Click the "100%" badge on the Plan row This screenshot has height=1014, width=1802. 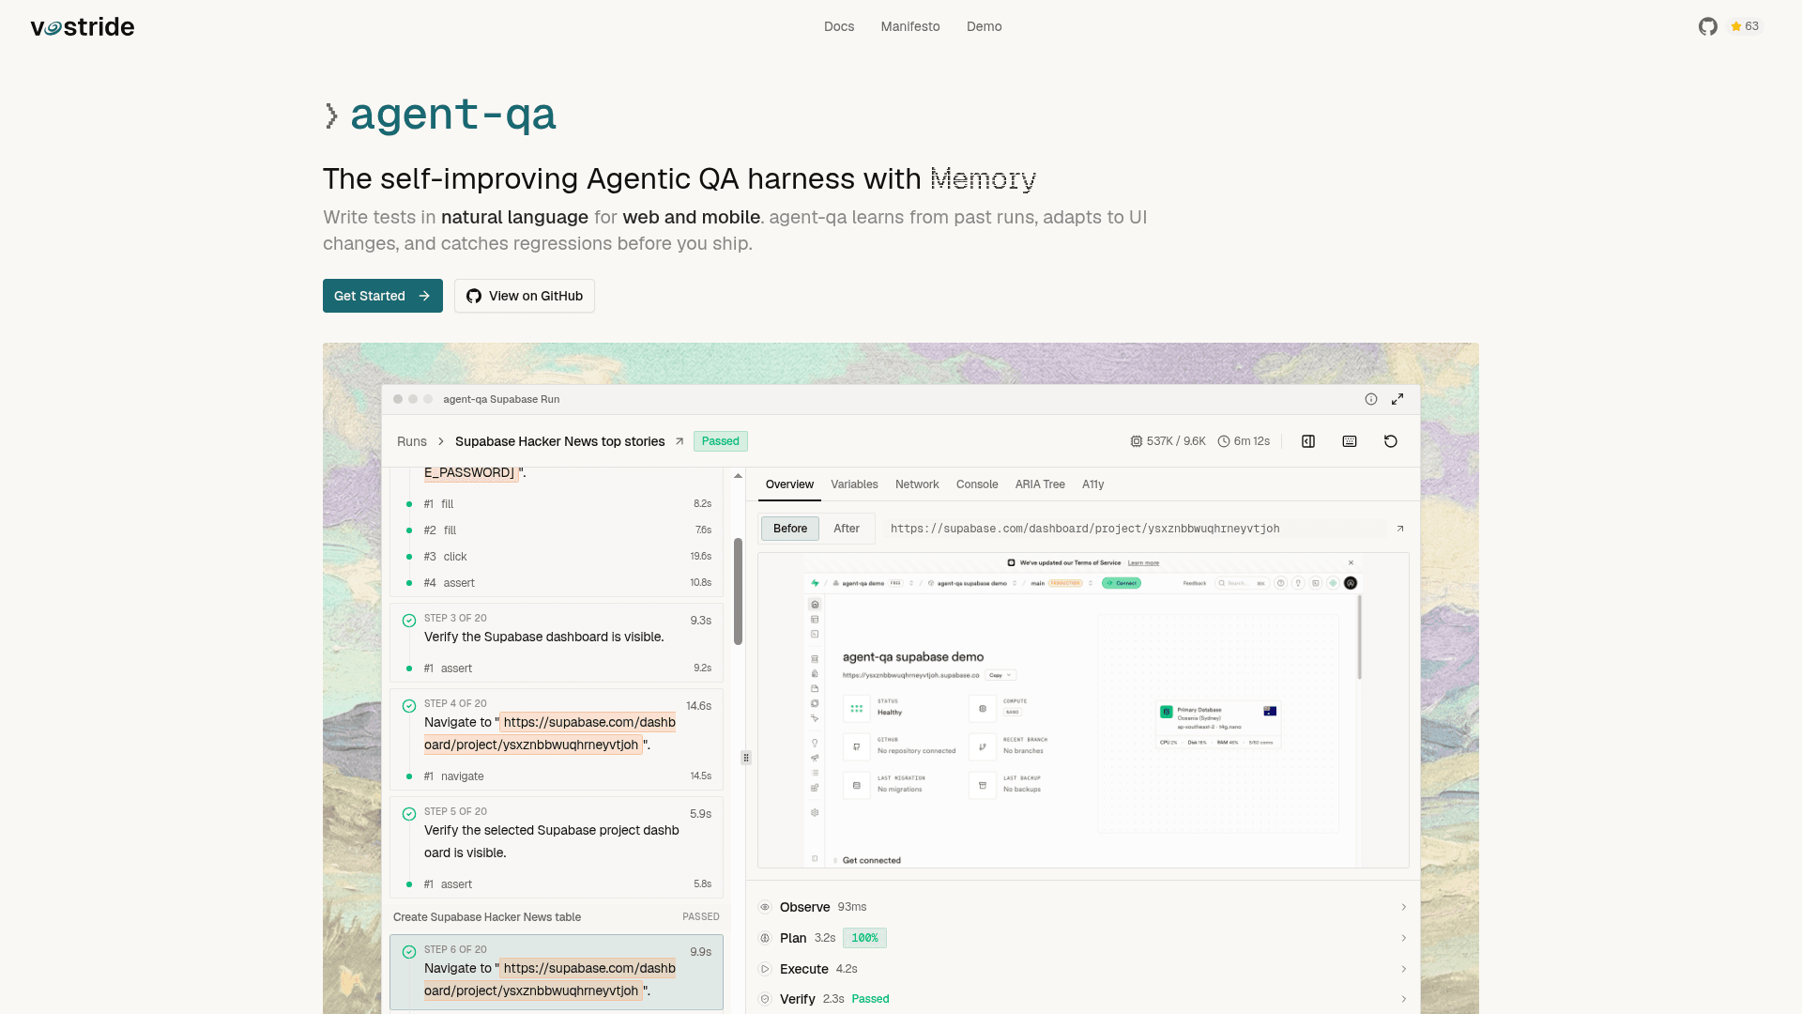(864, 938)
